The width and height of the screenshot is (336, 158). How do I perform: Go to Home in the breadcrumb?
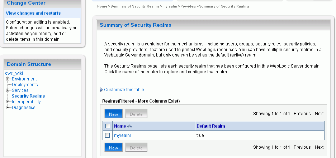click(x=102, y=6)
